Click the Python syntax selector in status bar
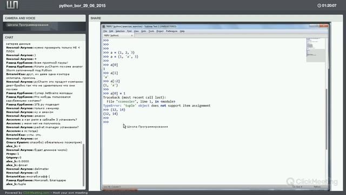Image resolution: width=346 pixels, height=195 pixels. 317,187
